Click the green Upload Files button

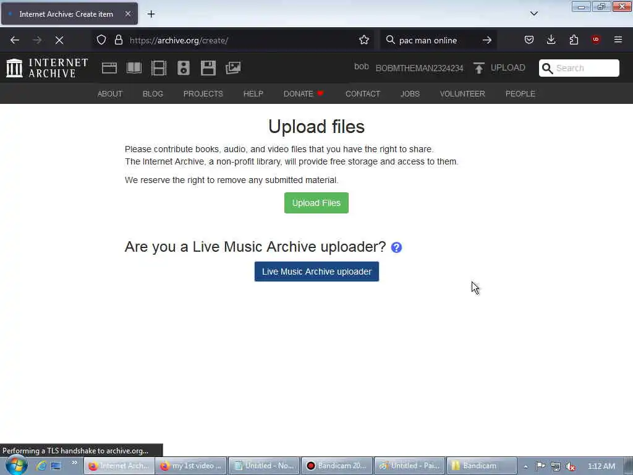tap(316, 203)
